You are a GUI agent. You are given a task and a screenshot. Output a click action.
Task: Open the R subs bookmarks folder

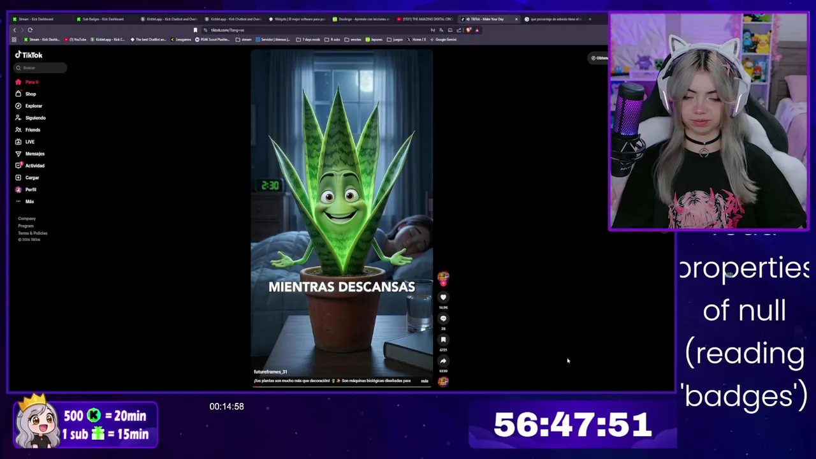[x=332, y=40]
